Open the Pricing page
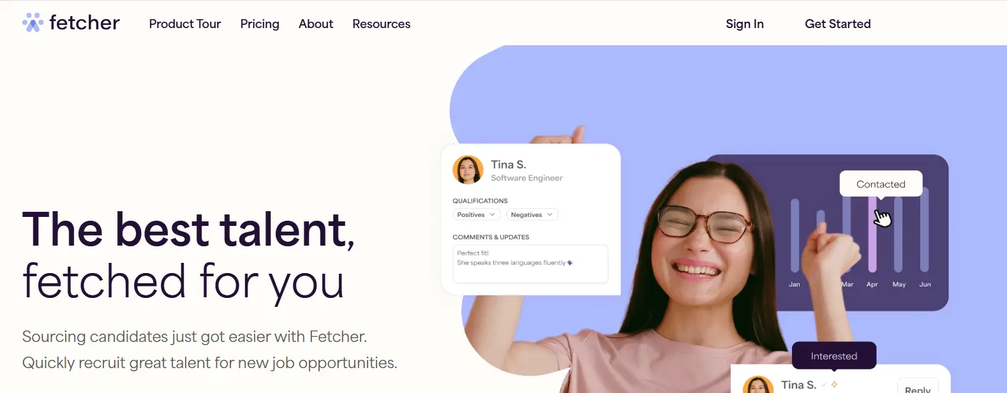Viewport: 1007px width, 393px height. click(x=260, y=24)
